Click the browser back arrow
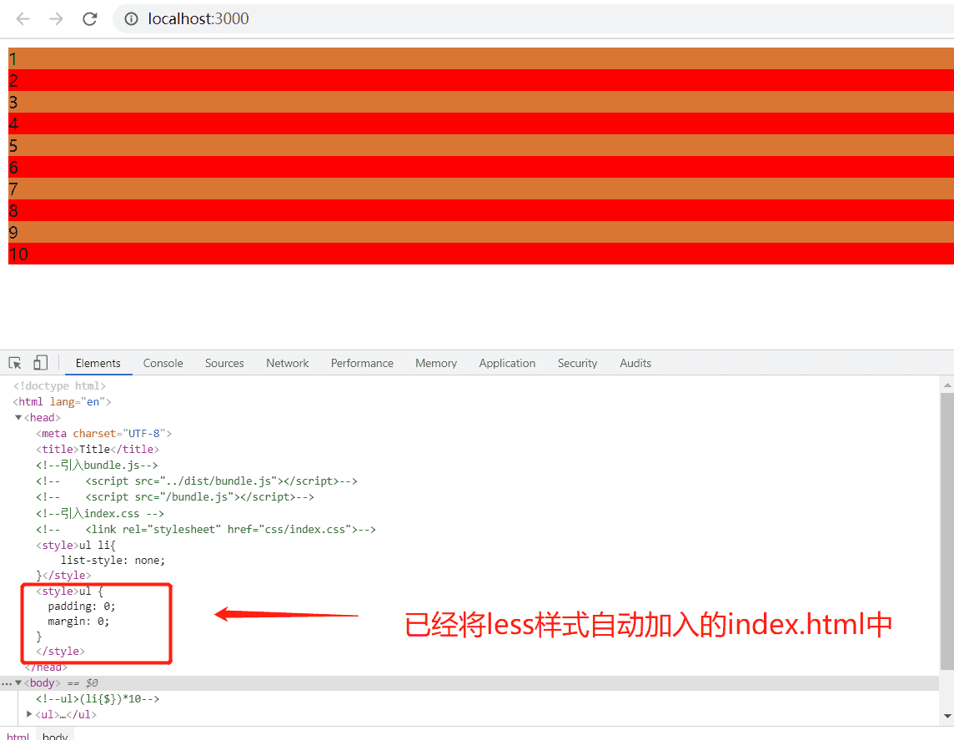 [23, 19]
